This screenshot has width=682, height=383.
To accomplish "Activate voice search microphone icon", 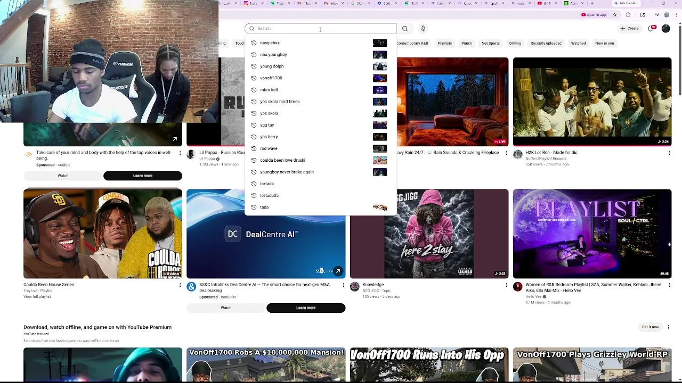I will (x=423, y=28).
